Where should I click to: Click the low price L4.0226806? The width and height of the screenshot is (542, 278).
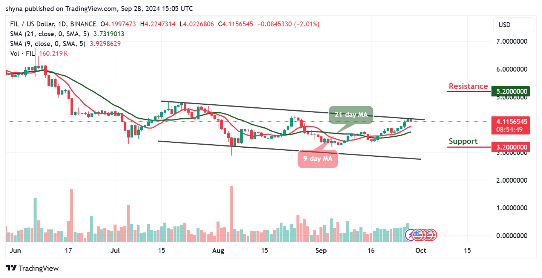[197, 24]
